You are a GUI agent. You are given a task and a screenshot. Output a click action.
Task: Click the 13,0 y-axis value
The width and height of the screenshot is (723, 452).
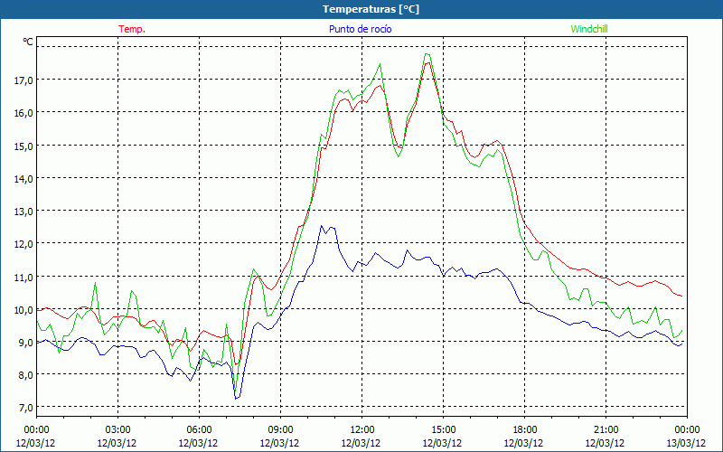24,212
